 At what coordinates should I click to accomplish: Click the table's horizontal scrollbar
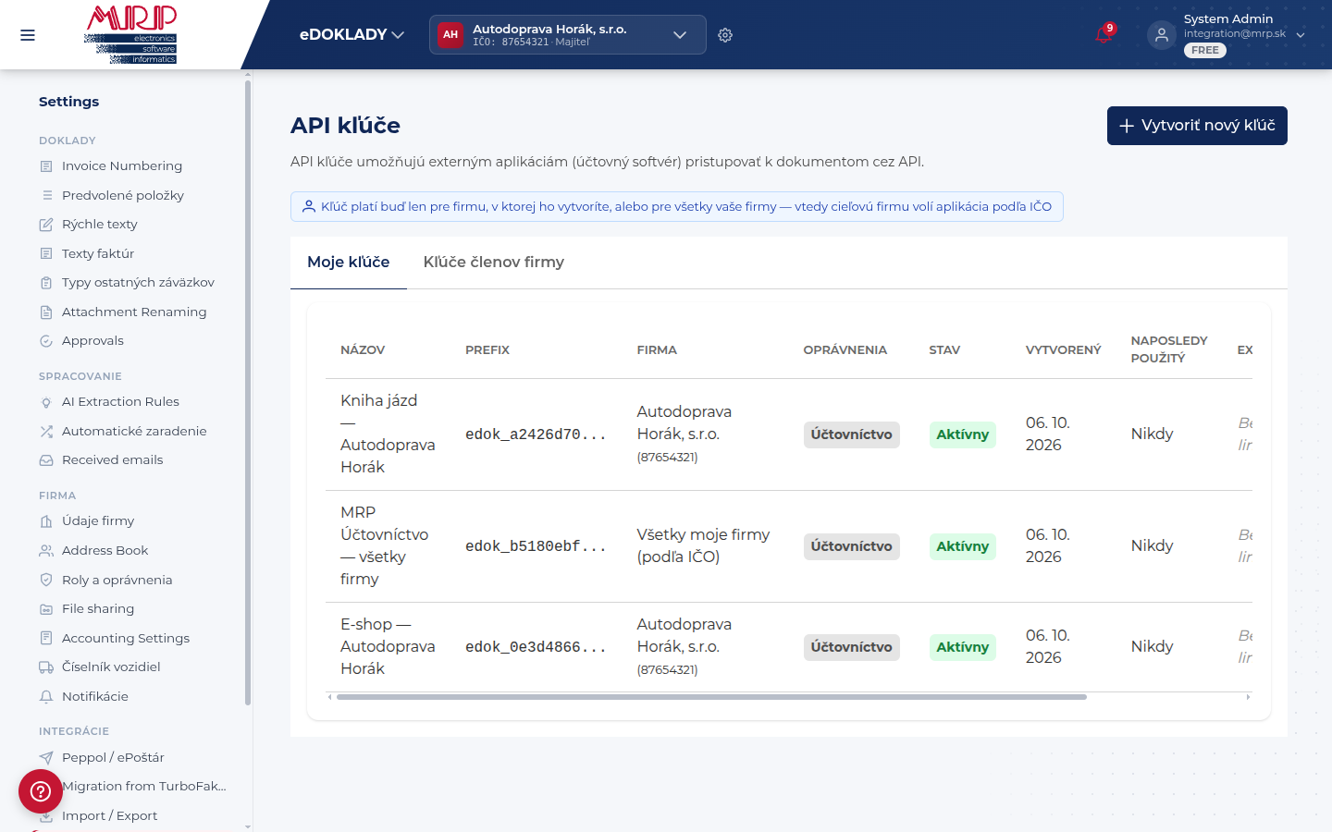711,697
